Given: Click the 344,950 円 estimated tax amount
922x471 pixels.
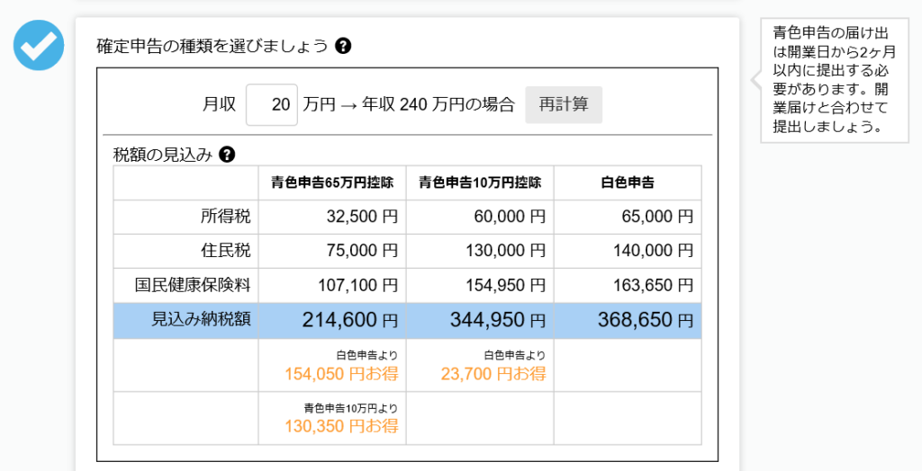Looking at the screenshot, I should point(497,320).
